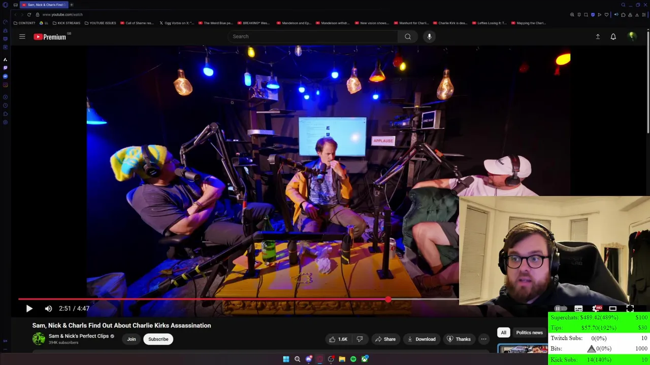
Task: Open the account avatar menu
Action: pyautogui.click(x=632, y=36)
